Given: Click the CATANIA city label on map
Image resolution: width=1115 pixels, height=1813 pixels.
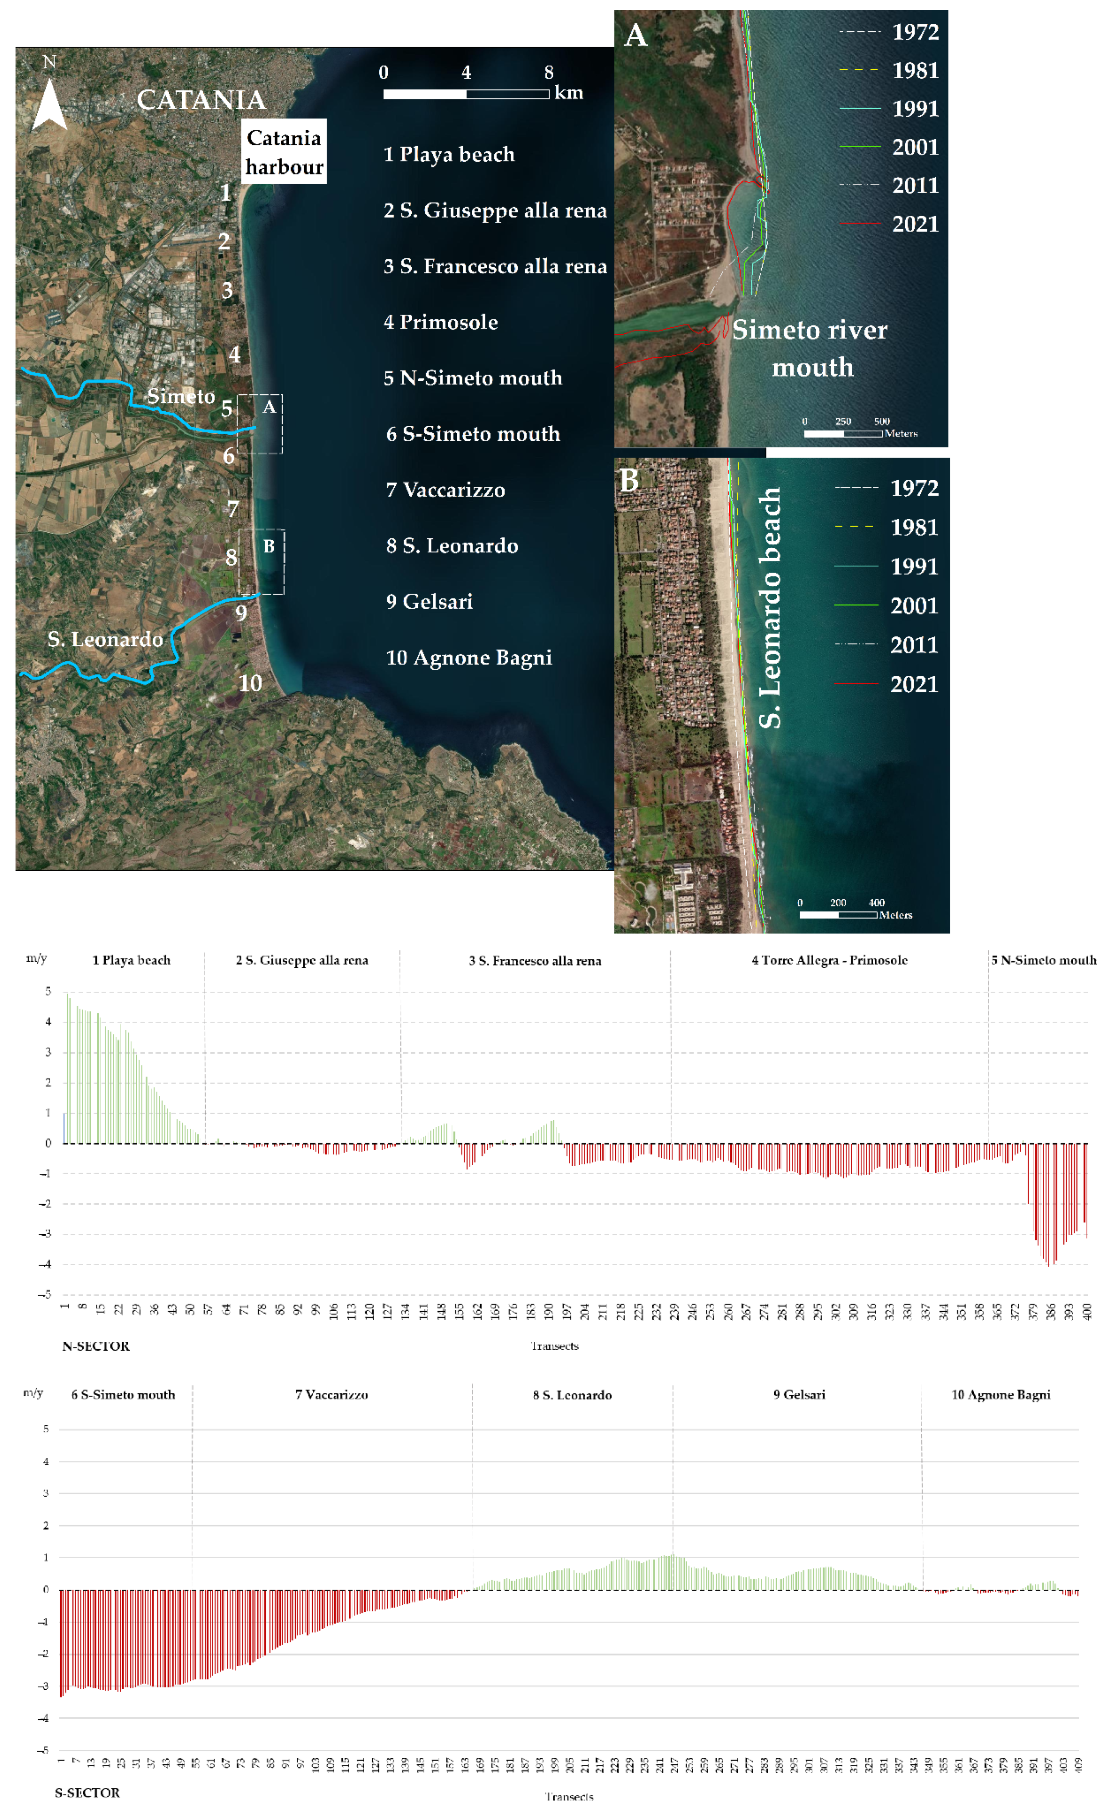Looking at the screenshot, I should (x=201, y=99).
